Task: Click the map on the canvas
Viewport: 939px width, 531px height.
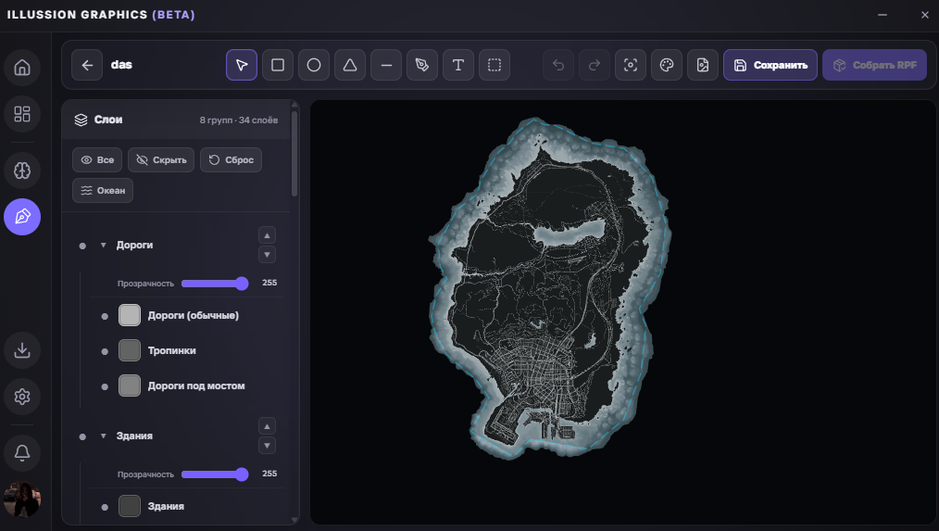Action: coord(548,287)
